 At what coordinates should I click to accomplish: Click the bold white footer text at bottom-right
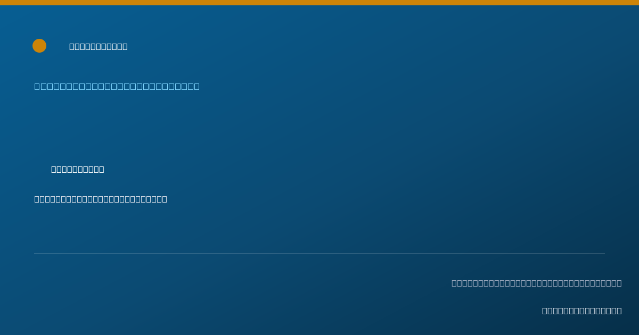582,311
